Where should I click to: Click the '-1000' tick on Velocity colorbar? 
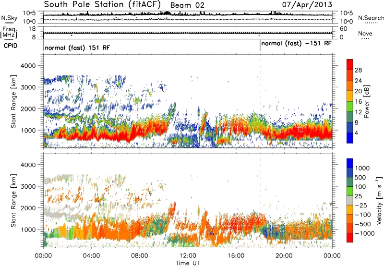coord(364,233)
